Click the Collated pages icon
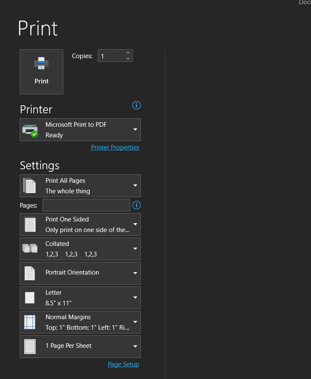The width and height of the screenshot is (311, 379). click(x=30, y=249)
